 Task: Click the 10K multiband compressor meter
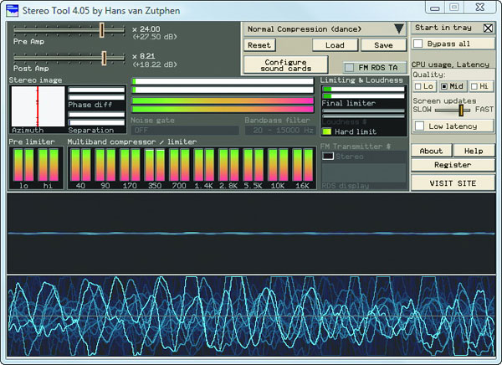pos(278,165)
